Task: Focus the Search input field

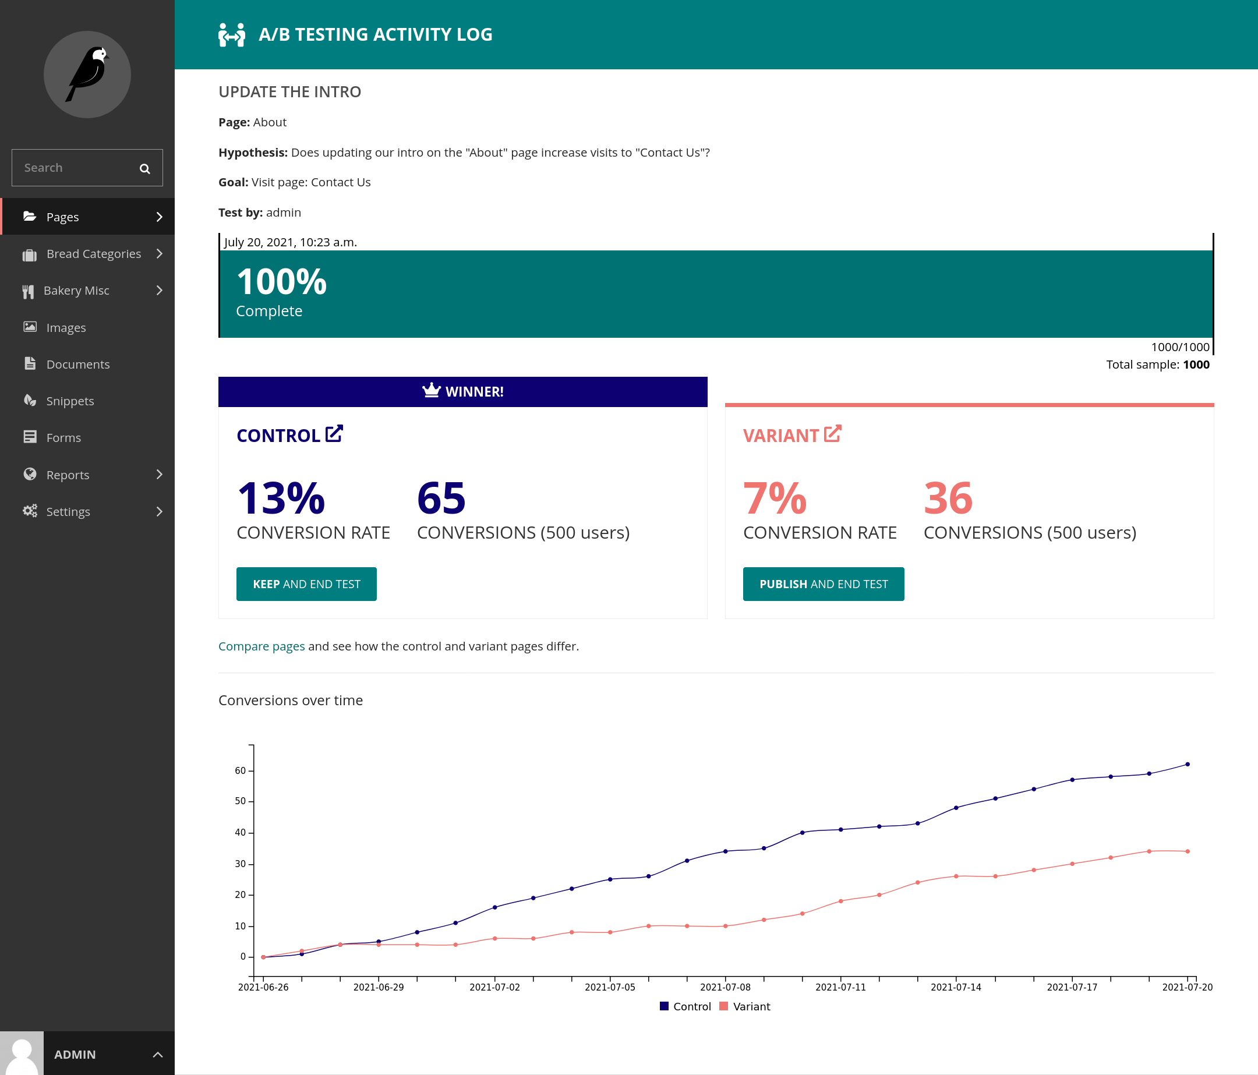Action: [87, 168]
